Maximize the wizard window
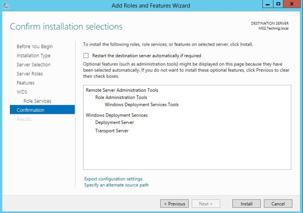Screen dimensions: 303x213 pyautogui.click(x=278, y=4)
